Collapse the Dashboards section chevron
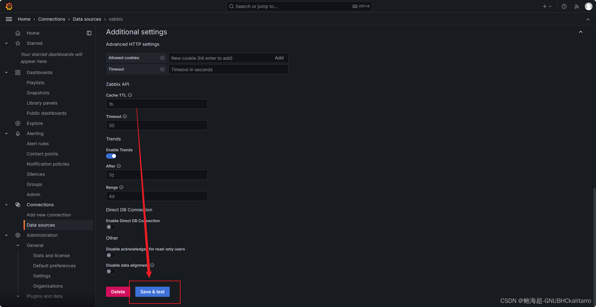Viewport: 596px width, 307px height. (6, 72)
